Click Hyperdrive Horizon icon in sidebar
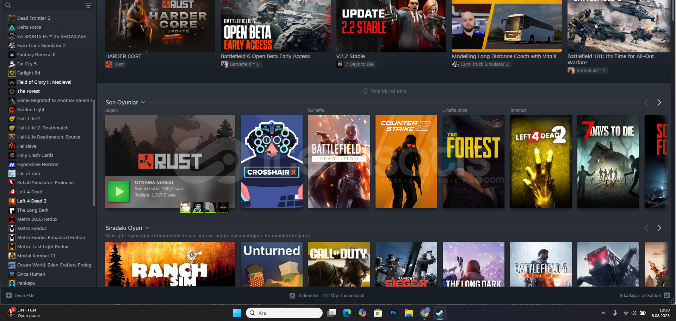Image resolution: width=676 pixels, height=321 pixels. click(12, 164)
